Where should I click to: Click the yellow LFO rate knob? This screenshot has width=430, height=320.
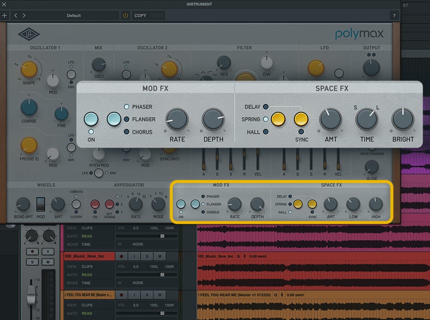click(316, 67)
